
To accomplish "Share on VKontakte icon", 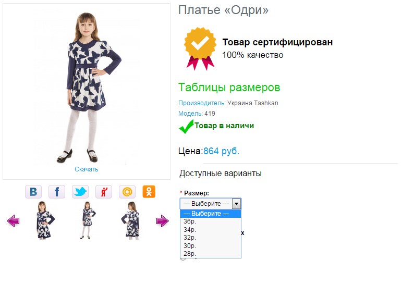I will (33, 192).
